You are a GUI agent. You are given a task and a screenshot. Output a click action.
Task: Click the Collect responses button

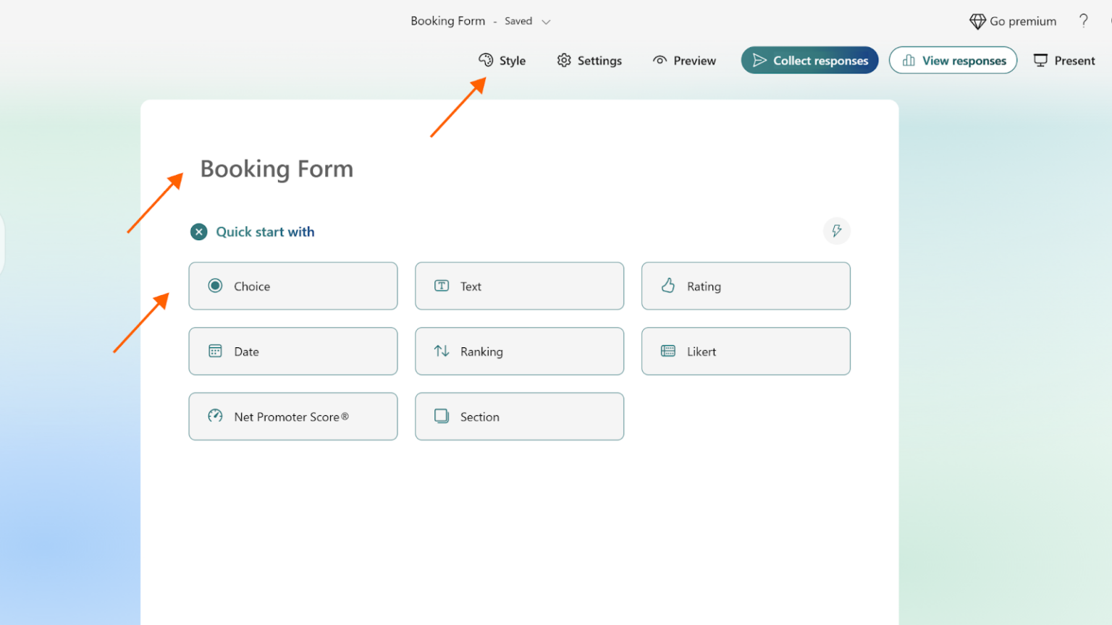[x=809, y=60]
